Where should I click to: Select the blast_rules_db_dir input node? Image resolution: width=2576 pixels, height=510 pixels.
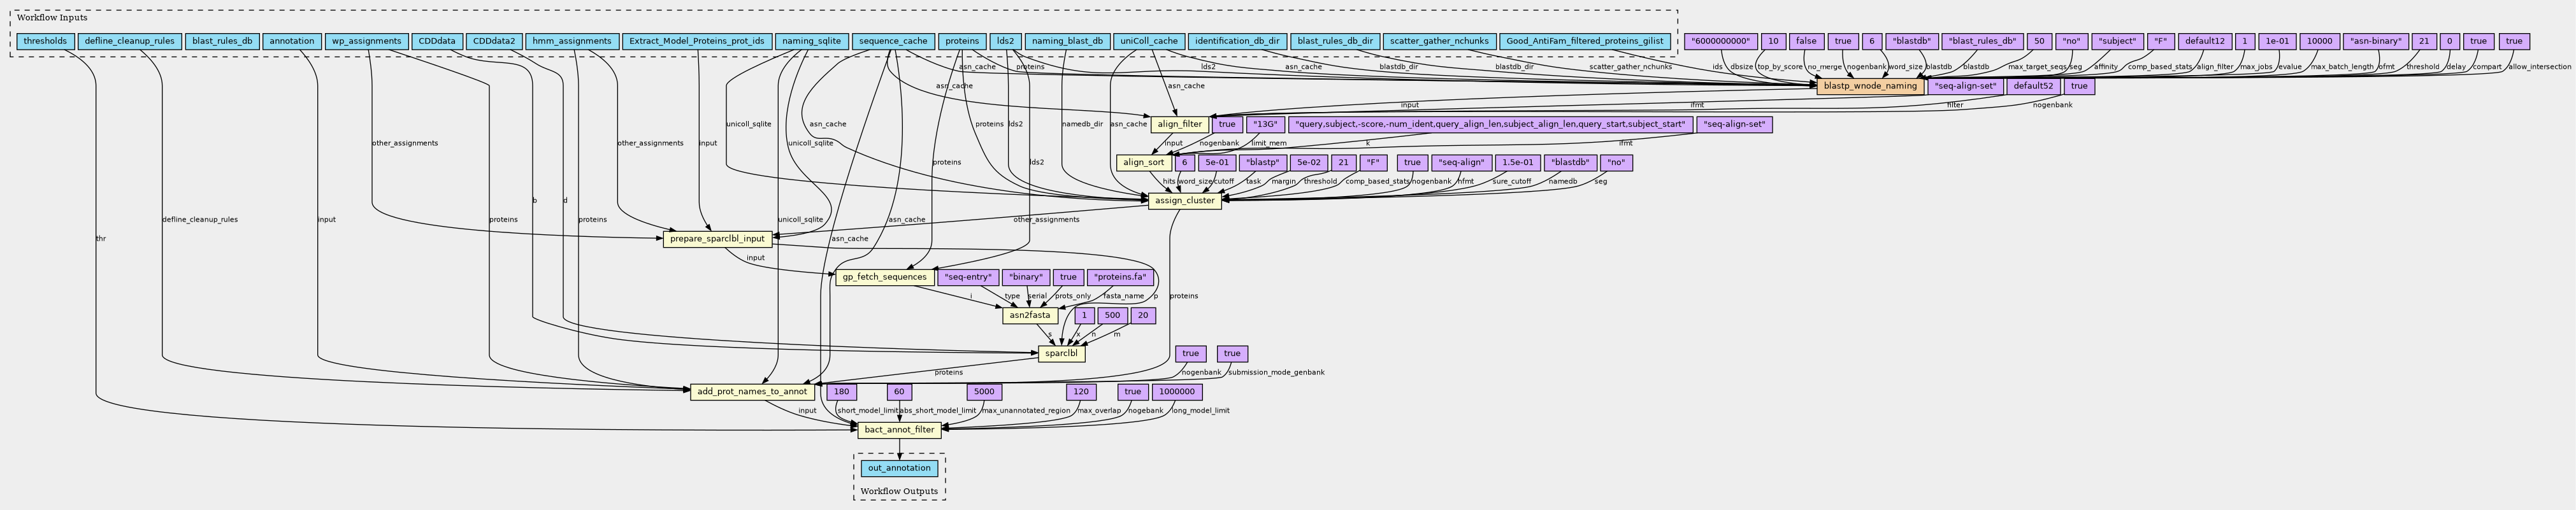[x=1334, y=42]
